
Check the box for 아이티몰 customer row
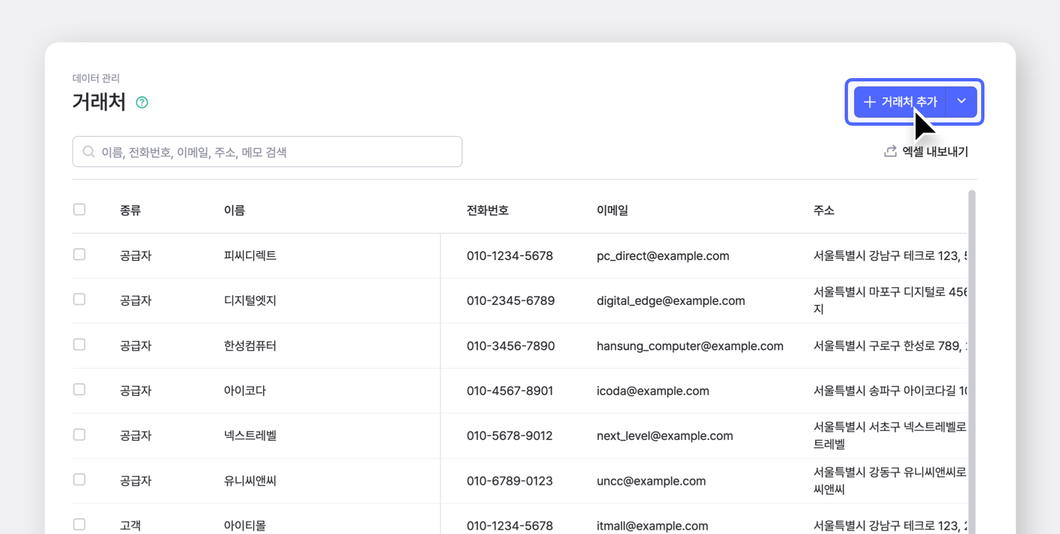[79, 525]
